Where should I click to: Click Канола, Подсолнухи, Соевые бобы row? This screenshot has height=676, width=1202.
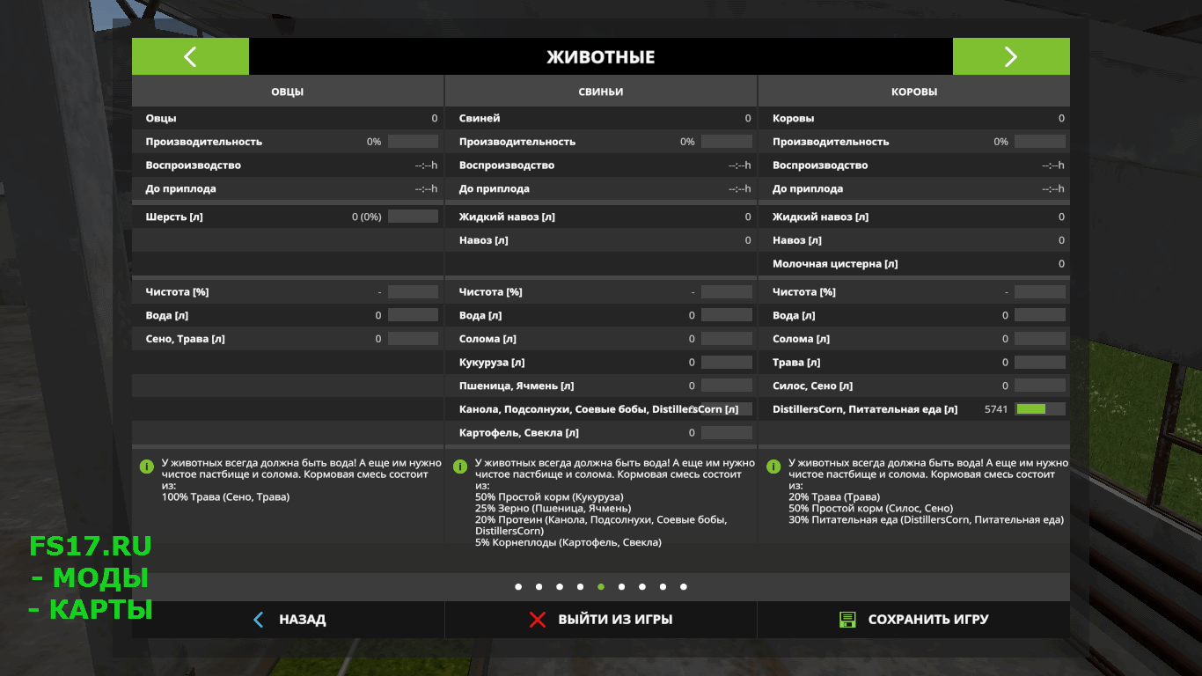click(x=601, y=409)
